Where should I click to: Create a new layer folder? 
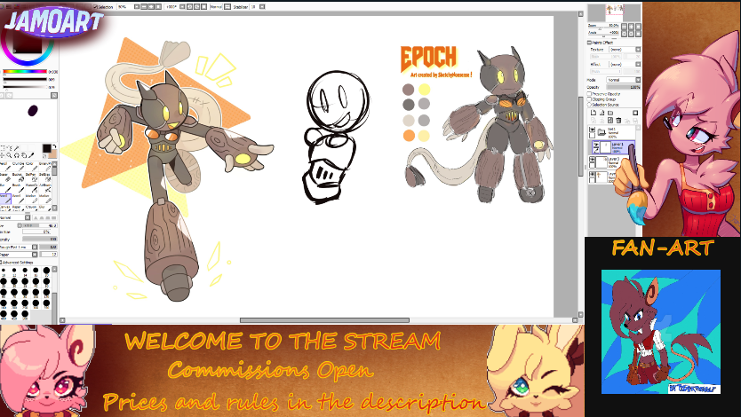610,113
